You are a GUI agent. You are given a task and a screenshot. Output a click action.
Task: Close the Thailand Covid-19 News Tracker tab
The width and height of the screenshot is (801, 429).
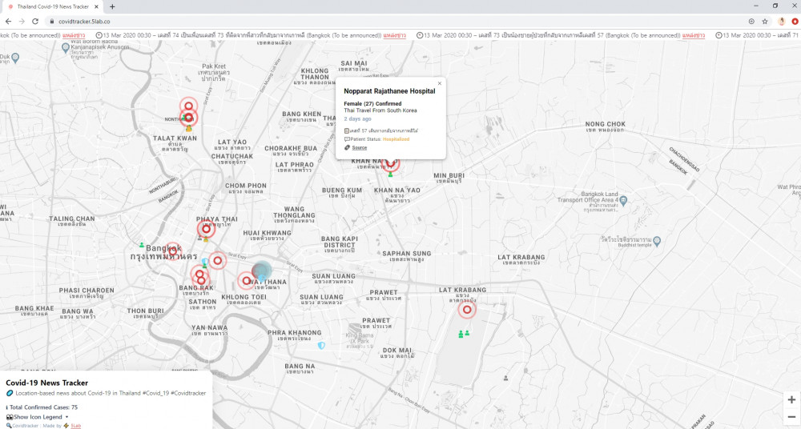tap(96, 6)
